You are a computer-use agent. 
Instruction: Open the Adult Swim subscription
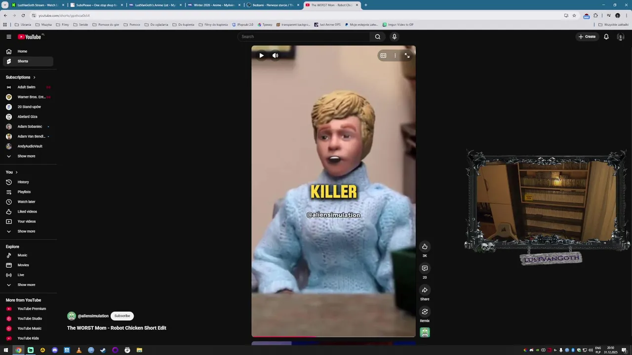27,87
